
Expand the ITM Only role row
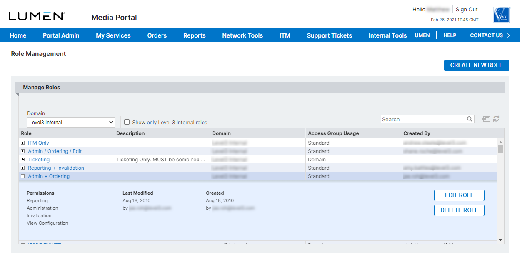click(x=23, y=143)
